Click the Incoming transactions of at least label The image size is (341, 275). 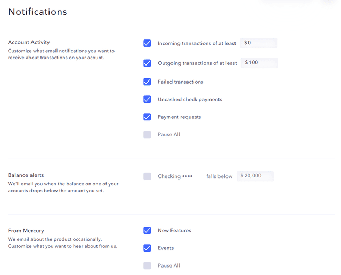tap(197, 43)
